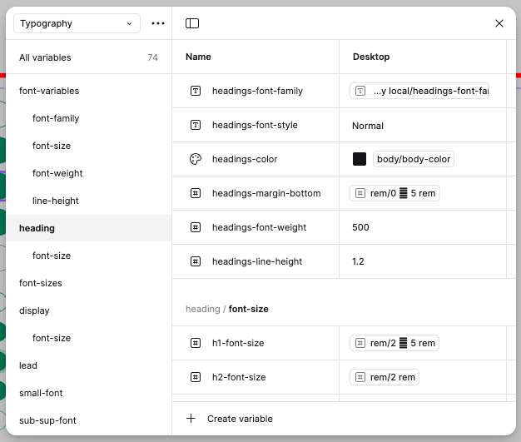521x442 pixels.
Task: Click the plus icon to create variable
Action: pyautogui.click(x=191, y=419)
